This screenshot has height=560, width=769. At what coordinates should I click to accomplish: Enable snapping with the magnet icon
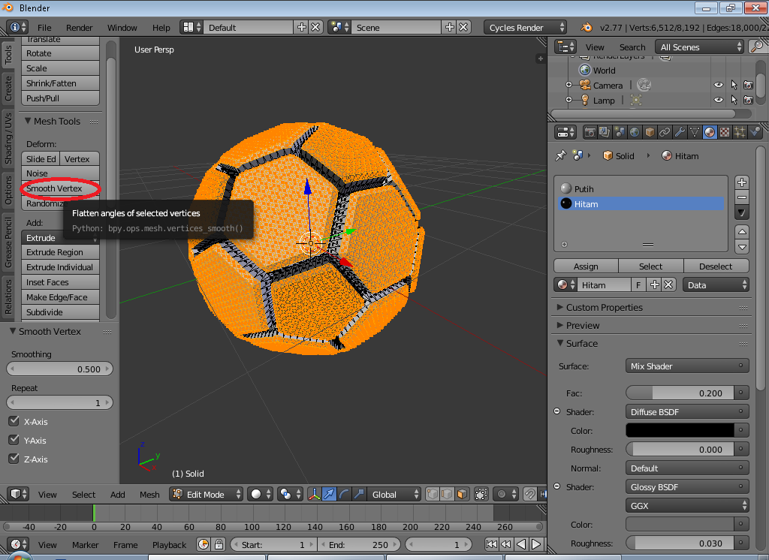[530, 494]
